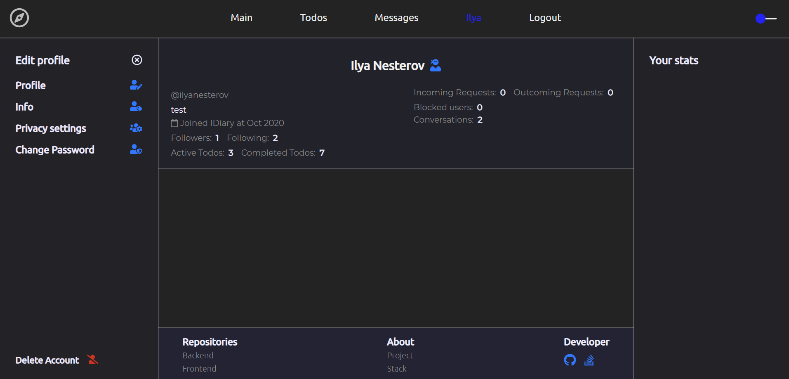Close the Edit profile panel
Screen dimensions: 789x379
(x=137, y=60)
